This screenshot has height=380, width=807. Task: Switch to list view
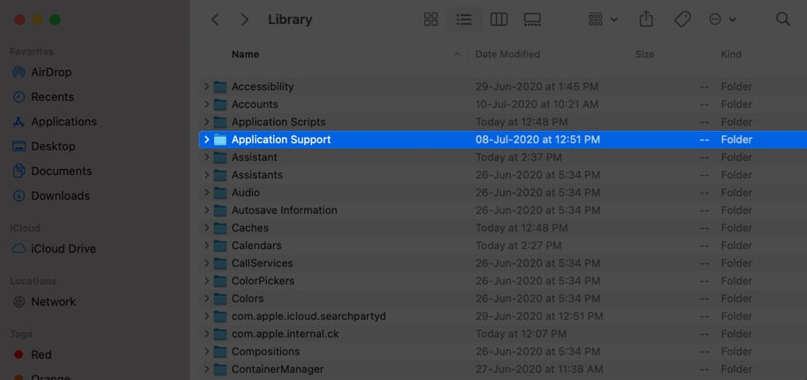pos(464,19)
